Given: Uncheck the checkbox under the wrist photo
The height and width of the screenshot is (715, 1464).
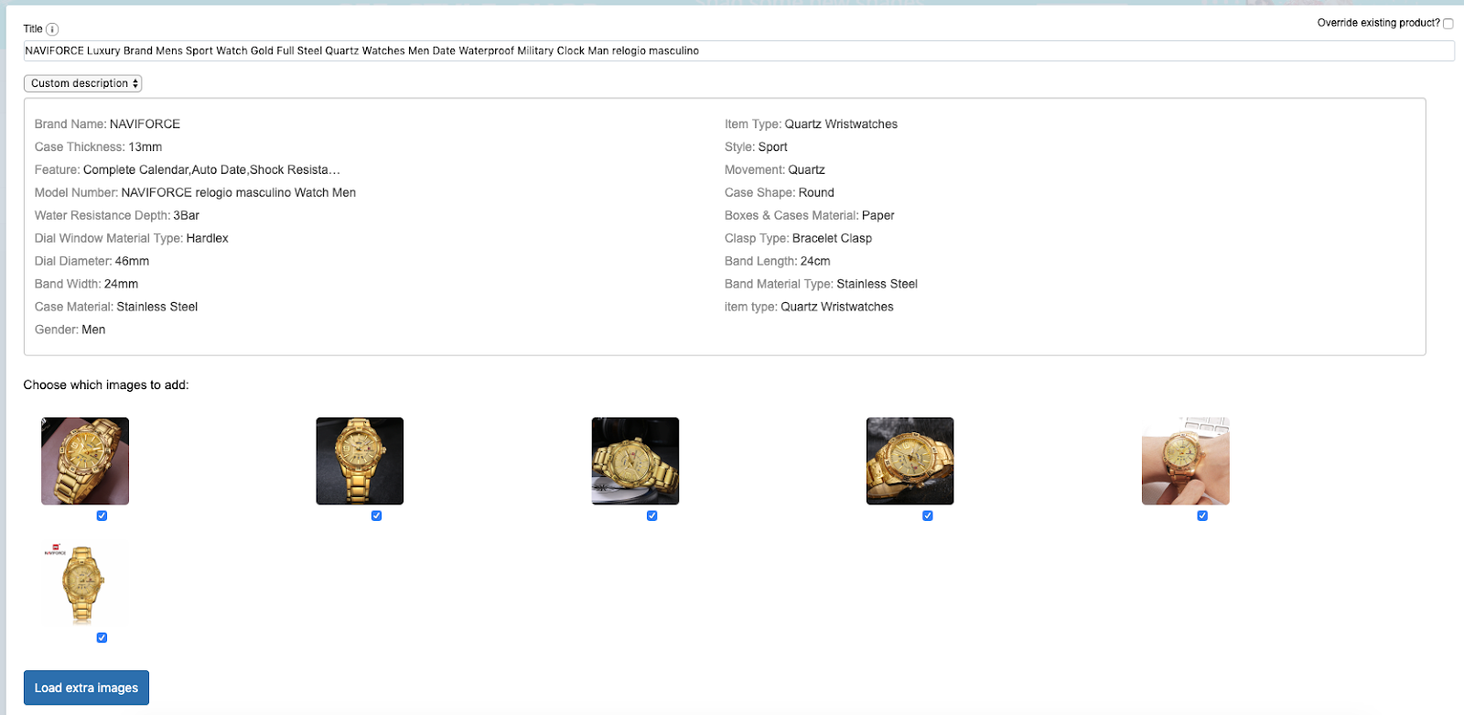Looking at the screenshot, I should (x=1202, y=516).
